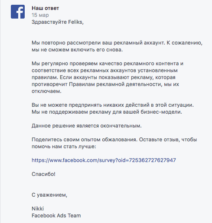This screenshot has width=212, height=223.
Task: Click the sentence "Мы повторно рассмотрели ваш рекламный аккаунт"
Action: [98, 43]
